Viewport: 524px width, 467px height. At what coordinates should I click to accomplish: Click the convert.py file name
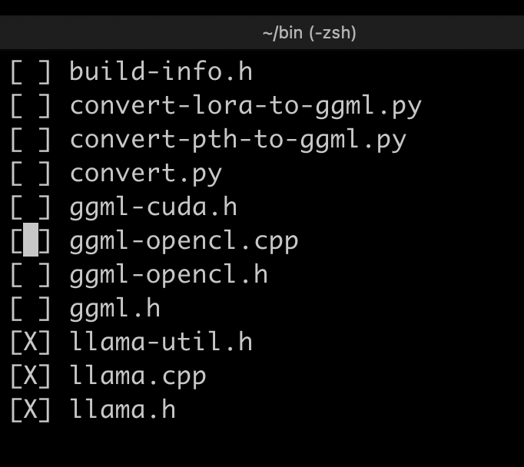[145, 174]
